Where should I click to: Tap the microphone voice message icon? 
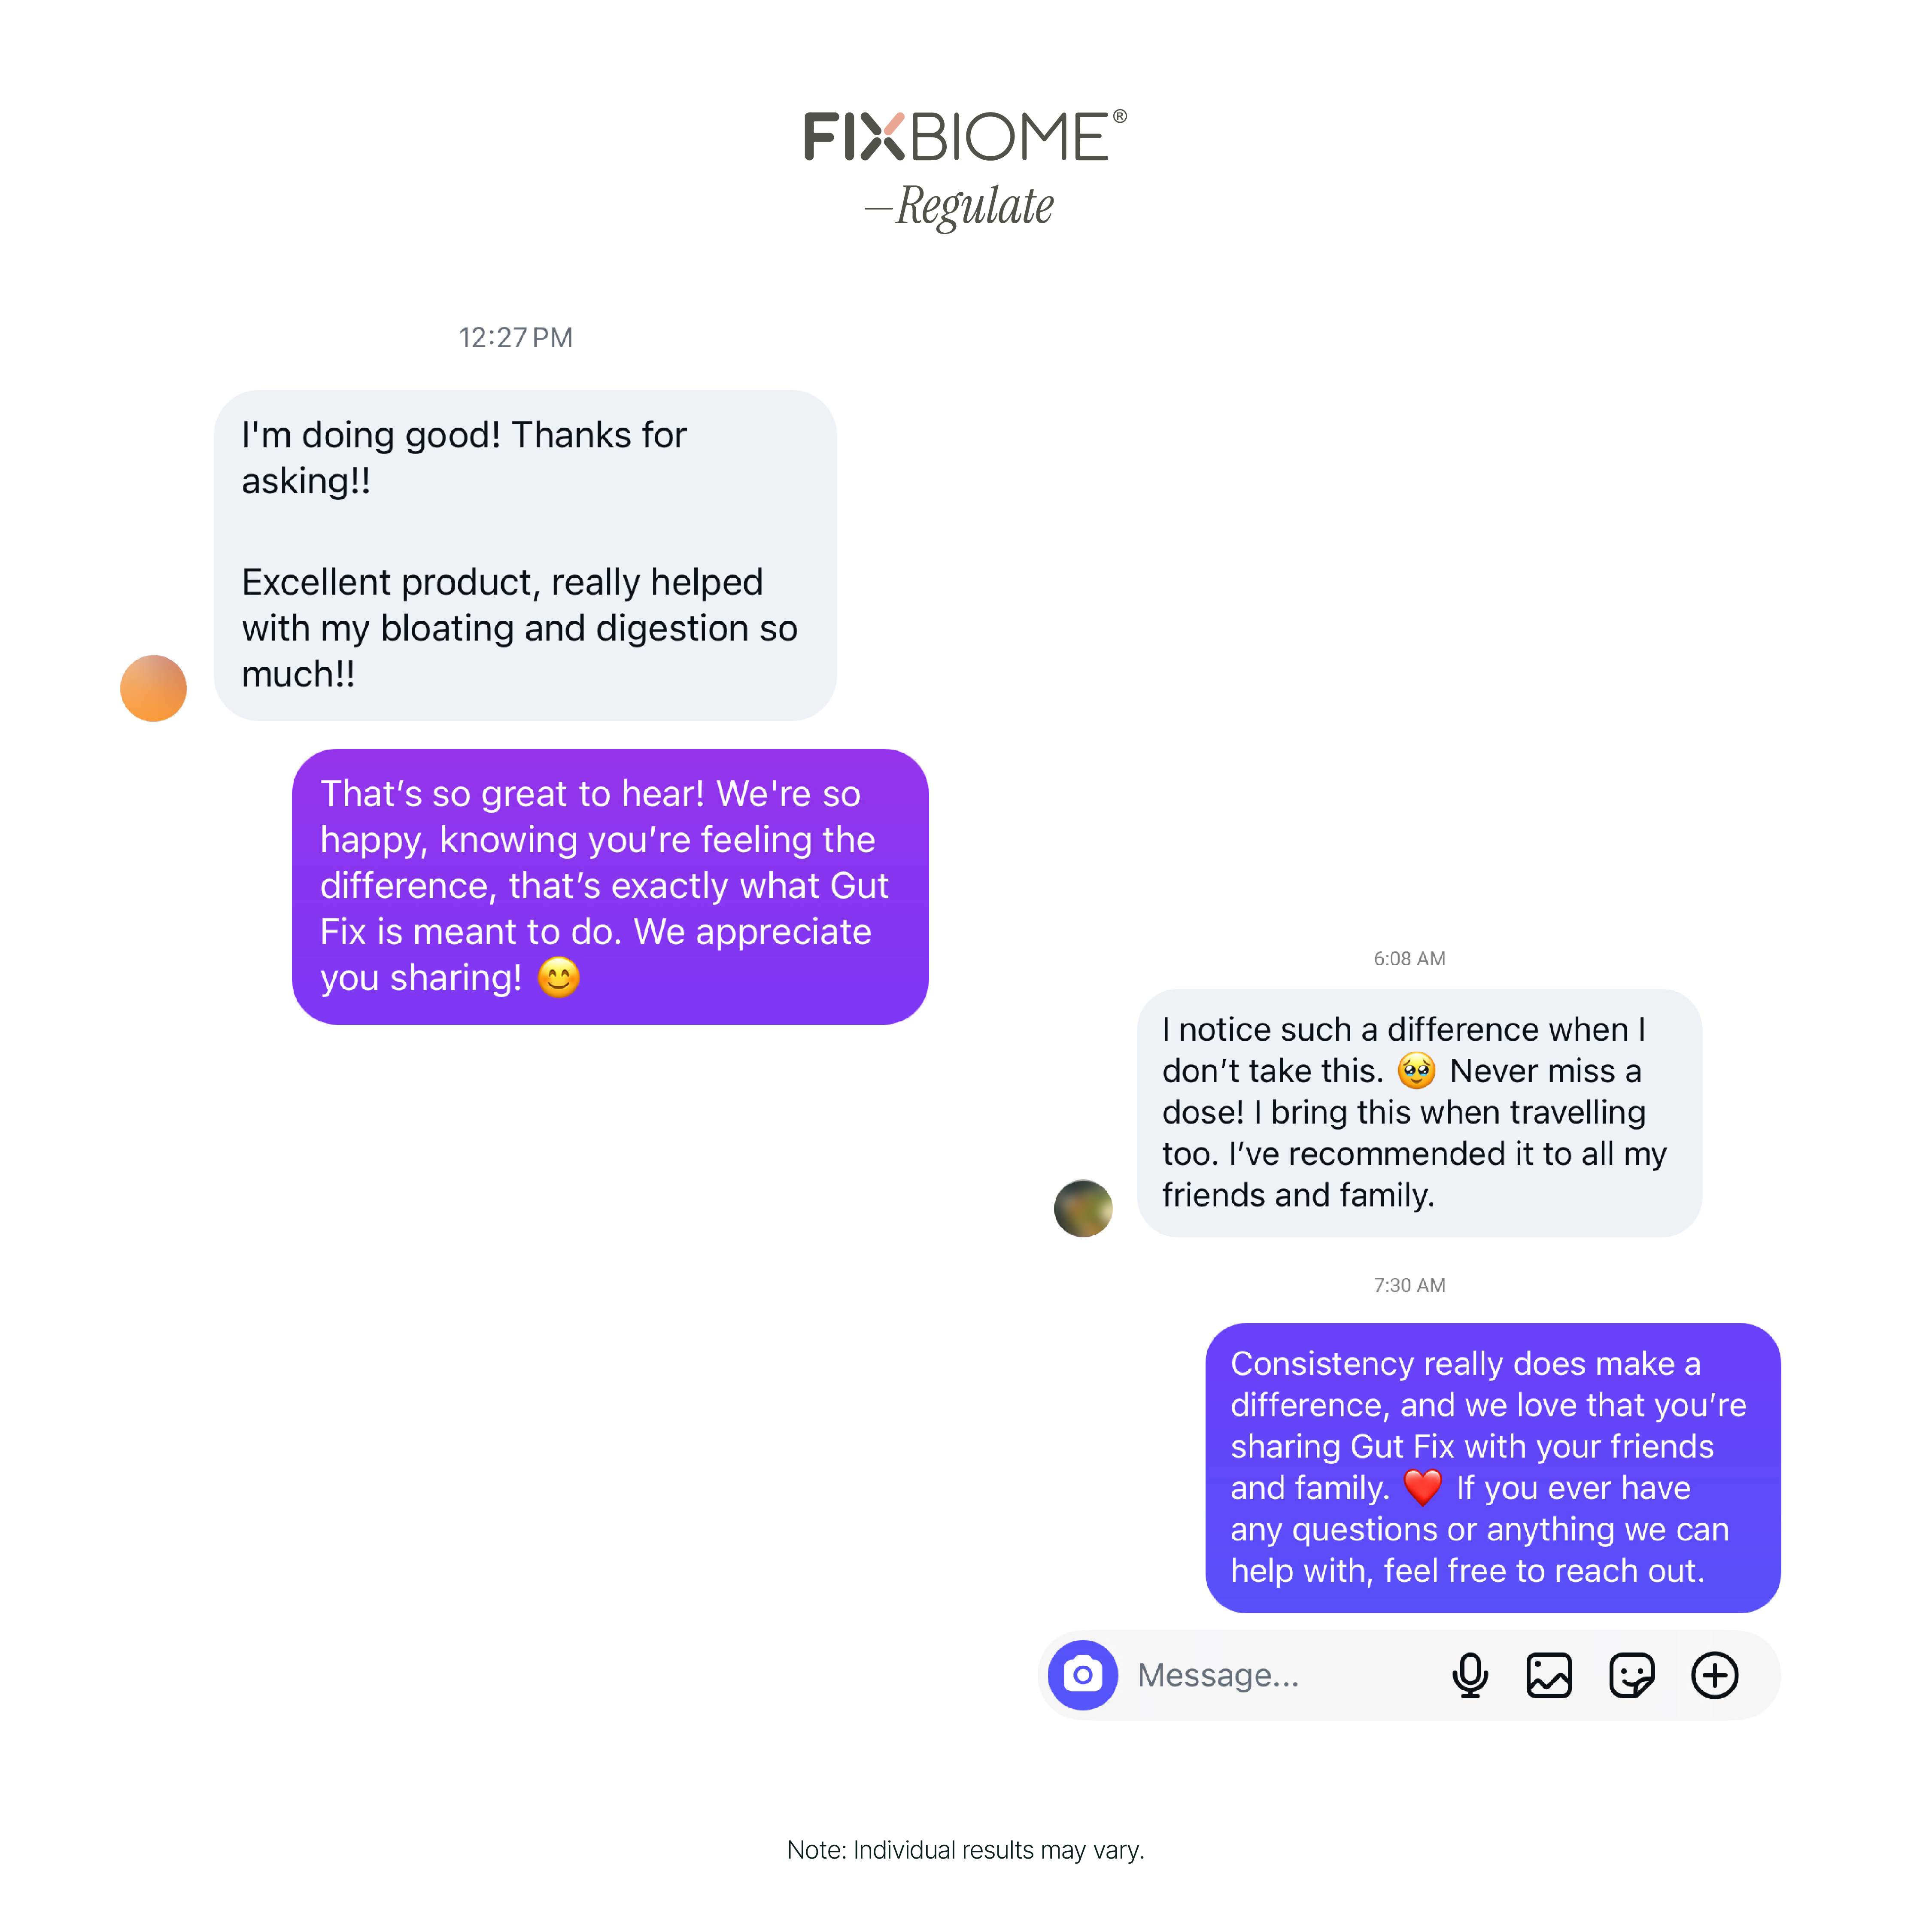(1469, 1675)
